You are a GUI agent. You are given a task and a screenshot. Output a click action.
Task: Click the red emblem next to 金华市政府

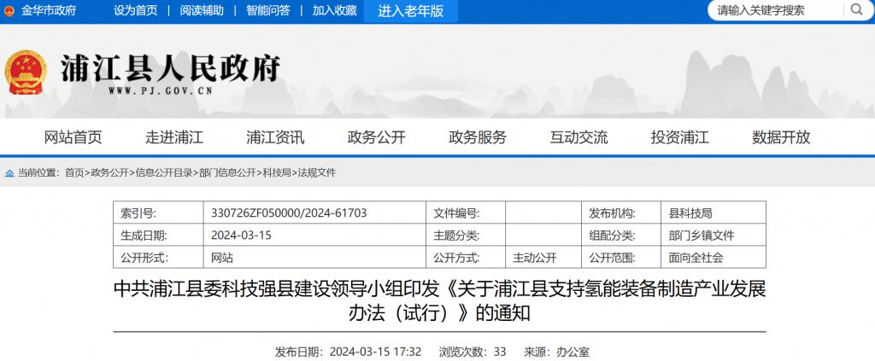point(9,10)
